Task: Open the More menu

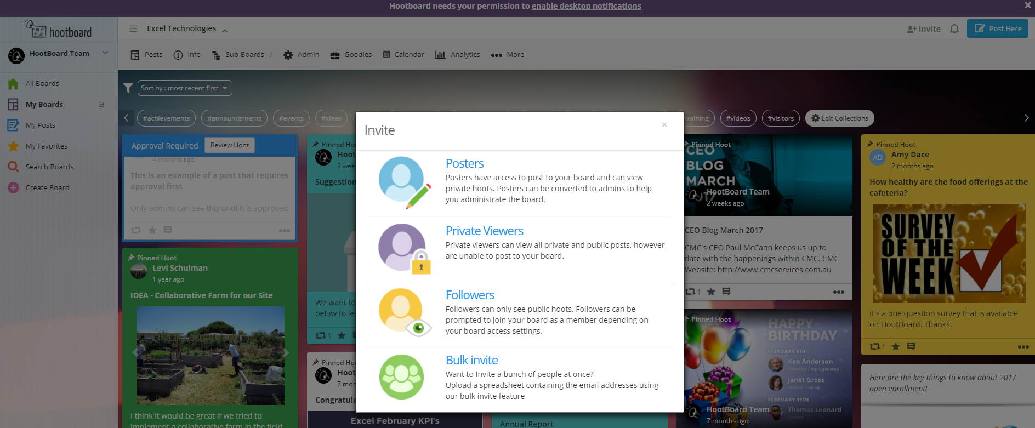Action: (508, 55)
